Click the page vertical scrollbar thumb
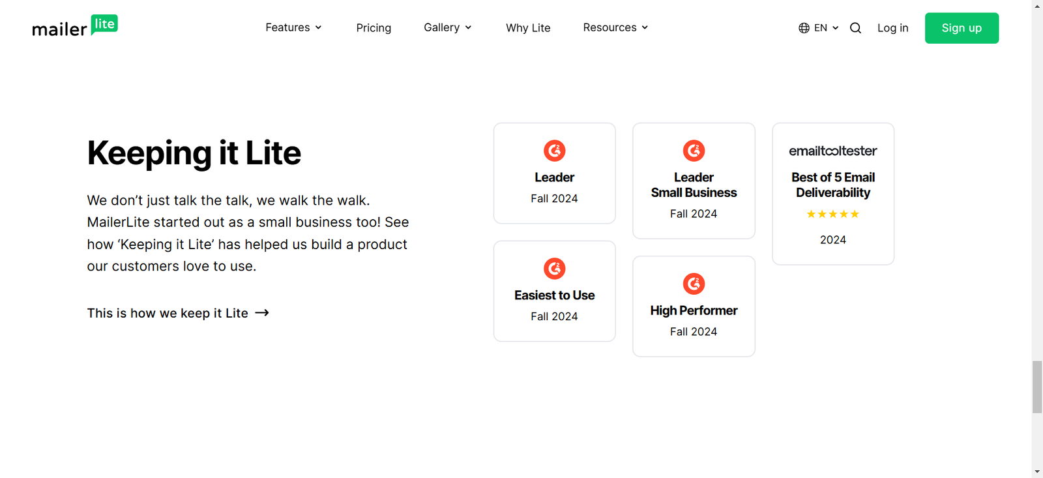Screen dimensions: 1043x478 1037,387
